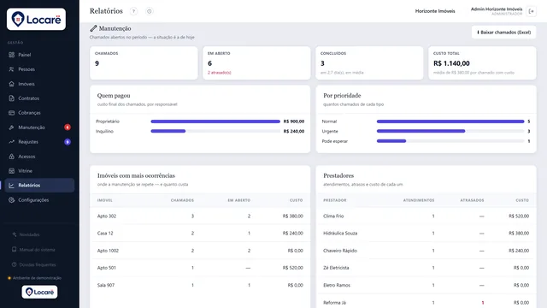Image resolution: width=547 pixels, height=308 pixels.
Task: Open the Imóveis house icon
Action: [x=11, y=84]
